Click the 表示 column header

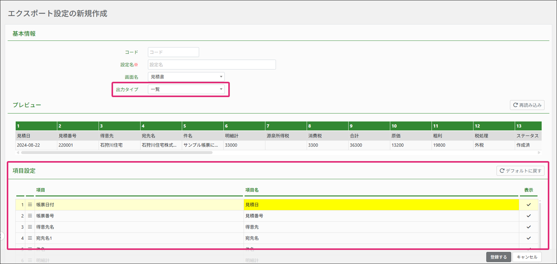pos(528,190)
